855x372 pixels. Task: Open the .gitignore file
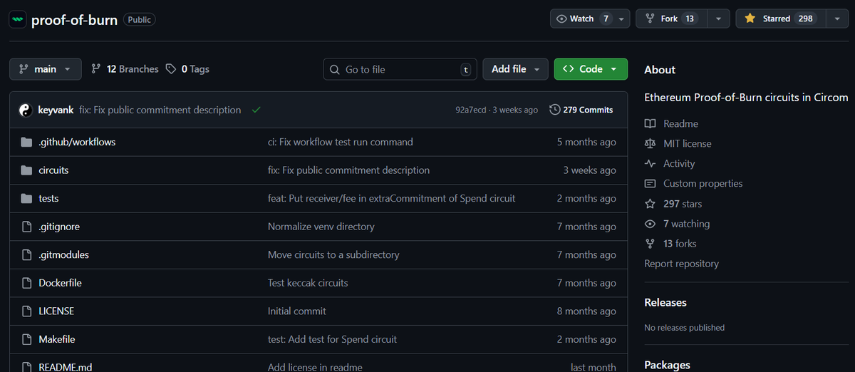(59, 227)
